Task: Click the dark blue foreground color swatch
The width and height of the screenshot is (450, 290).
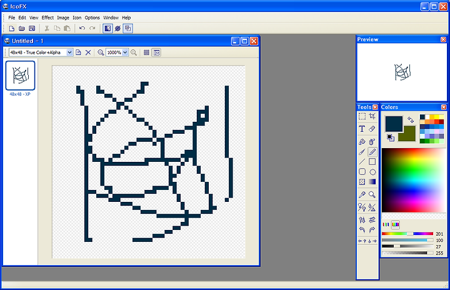Action: click(x=394, y=124)
